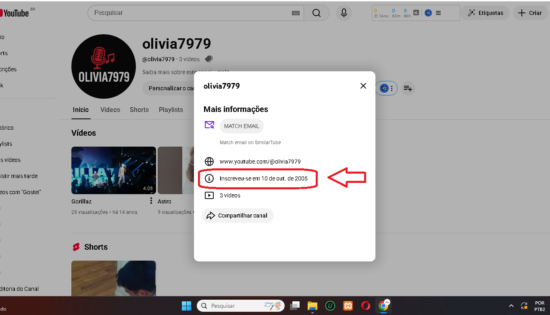This screenshot has height=315, width=550.
Task: Click the video count play icon
Action: 209,195
